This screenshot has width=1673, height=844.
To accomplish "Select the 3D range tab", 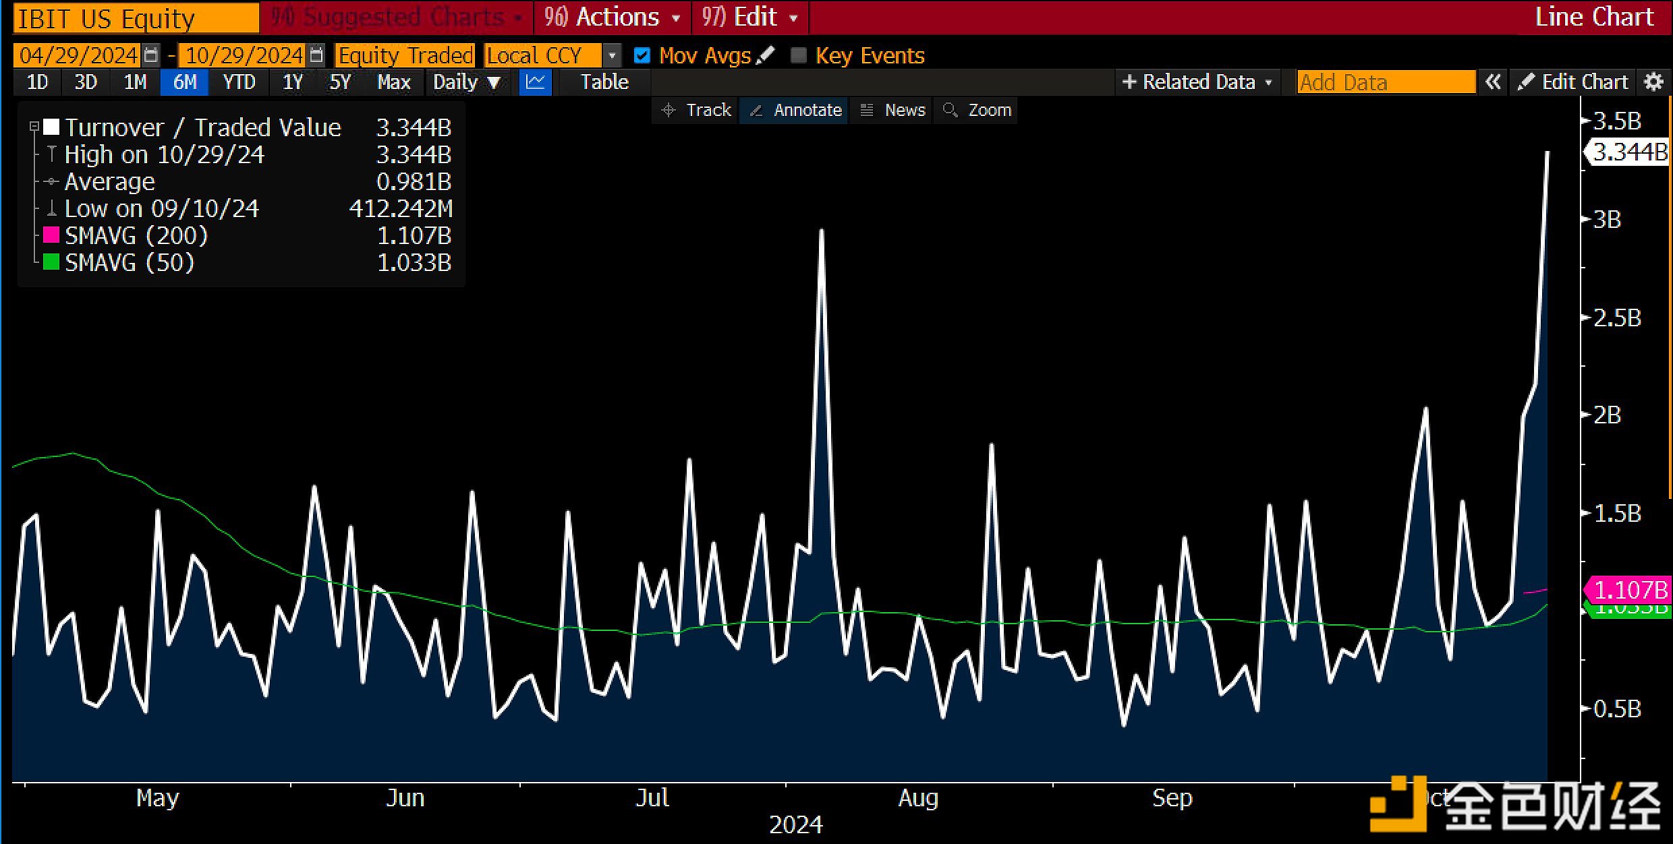I will tap(86, 82).
